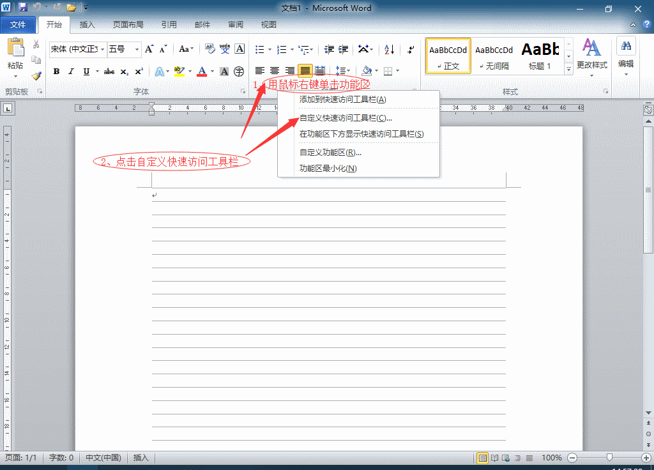Image resolution: width=654 pixels, height=470 pixels.
Task: Switch to Print Layout view in the status bar
Action: point(483,458)
